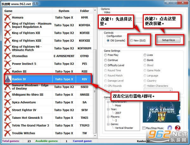This screenshot has width=190, height=145.
Task: Collapse the Genre tree node
Action: 108,124
